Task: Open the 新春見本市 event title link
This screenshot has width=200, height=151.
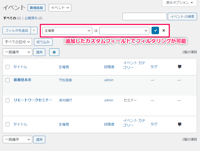Action: [22, 80]
